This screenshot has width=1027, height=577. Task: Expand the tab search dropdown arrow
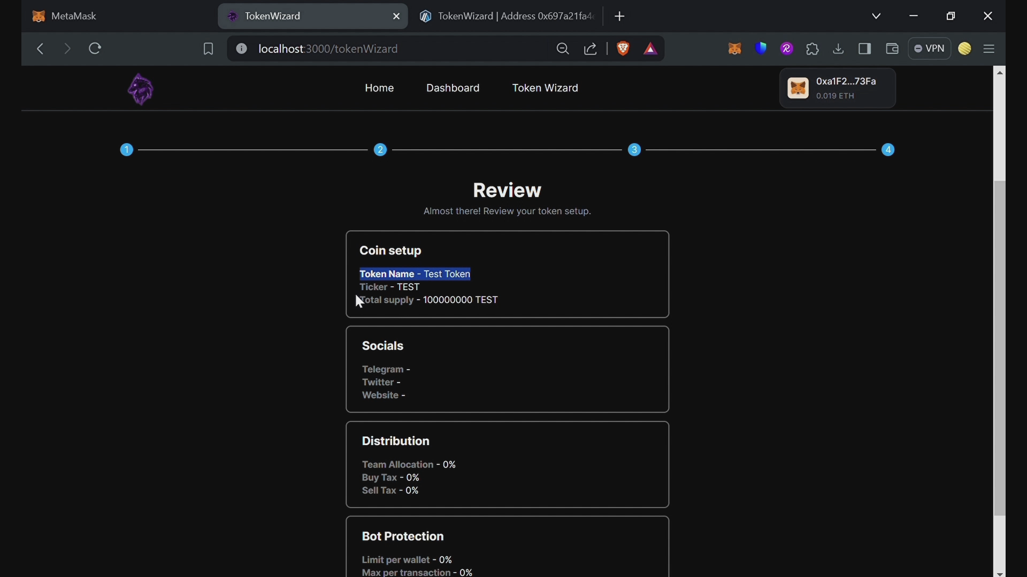click(876, 17)
